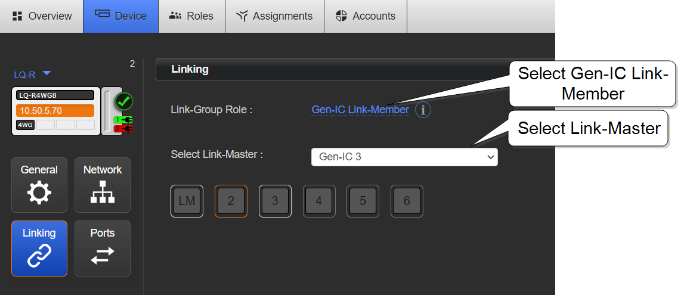Viewport: 684px width, 295px height.
Task: Click the red LAN port 2 indicator
Action: coord(123,128)
